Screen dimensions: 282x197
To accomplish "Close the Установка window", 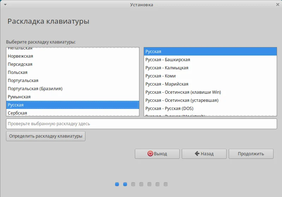I will click(278, 5).
